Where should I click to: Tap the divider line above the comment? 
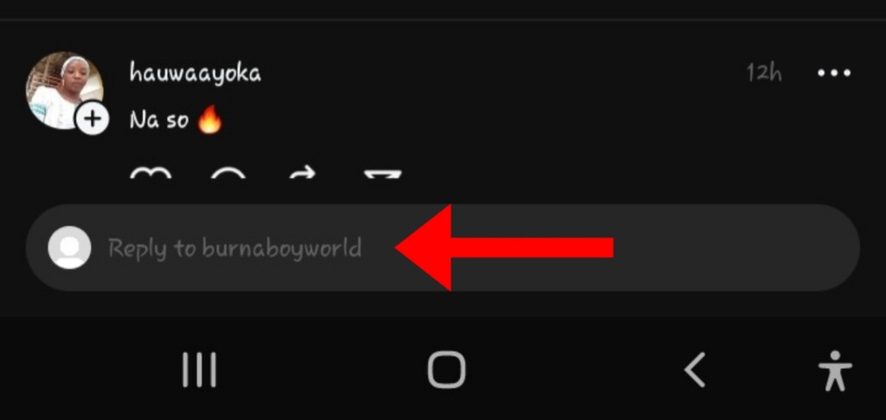tap(443, 20)
